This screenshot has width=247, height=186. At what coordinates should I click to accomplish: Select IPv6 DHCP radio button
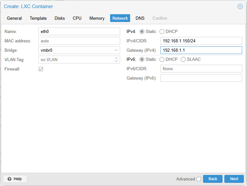162,59
